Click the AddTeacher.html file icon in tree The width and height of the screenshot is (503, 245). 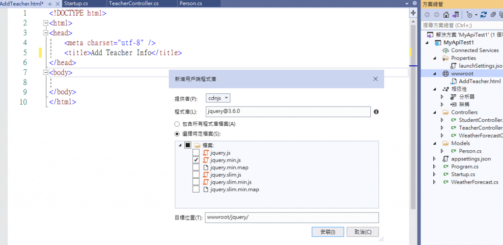453,82
